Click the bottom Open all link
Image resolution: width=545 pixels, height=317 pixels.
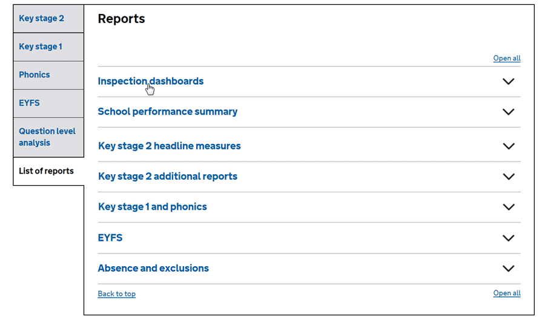[507, 293]
